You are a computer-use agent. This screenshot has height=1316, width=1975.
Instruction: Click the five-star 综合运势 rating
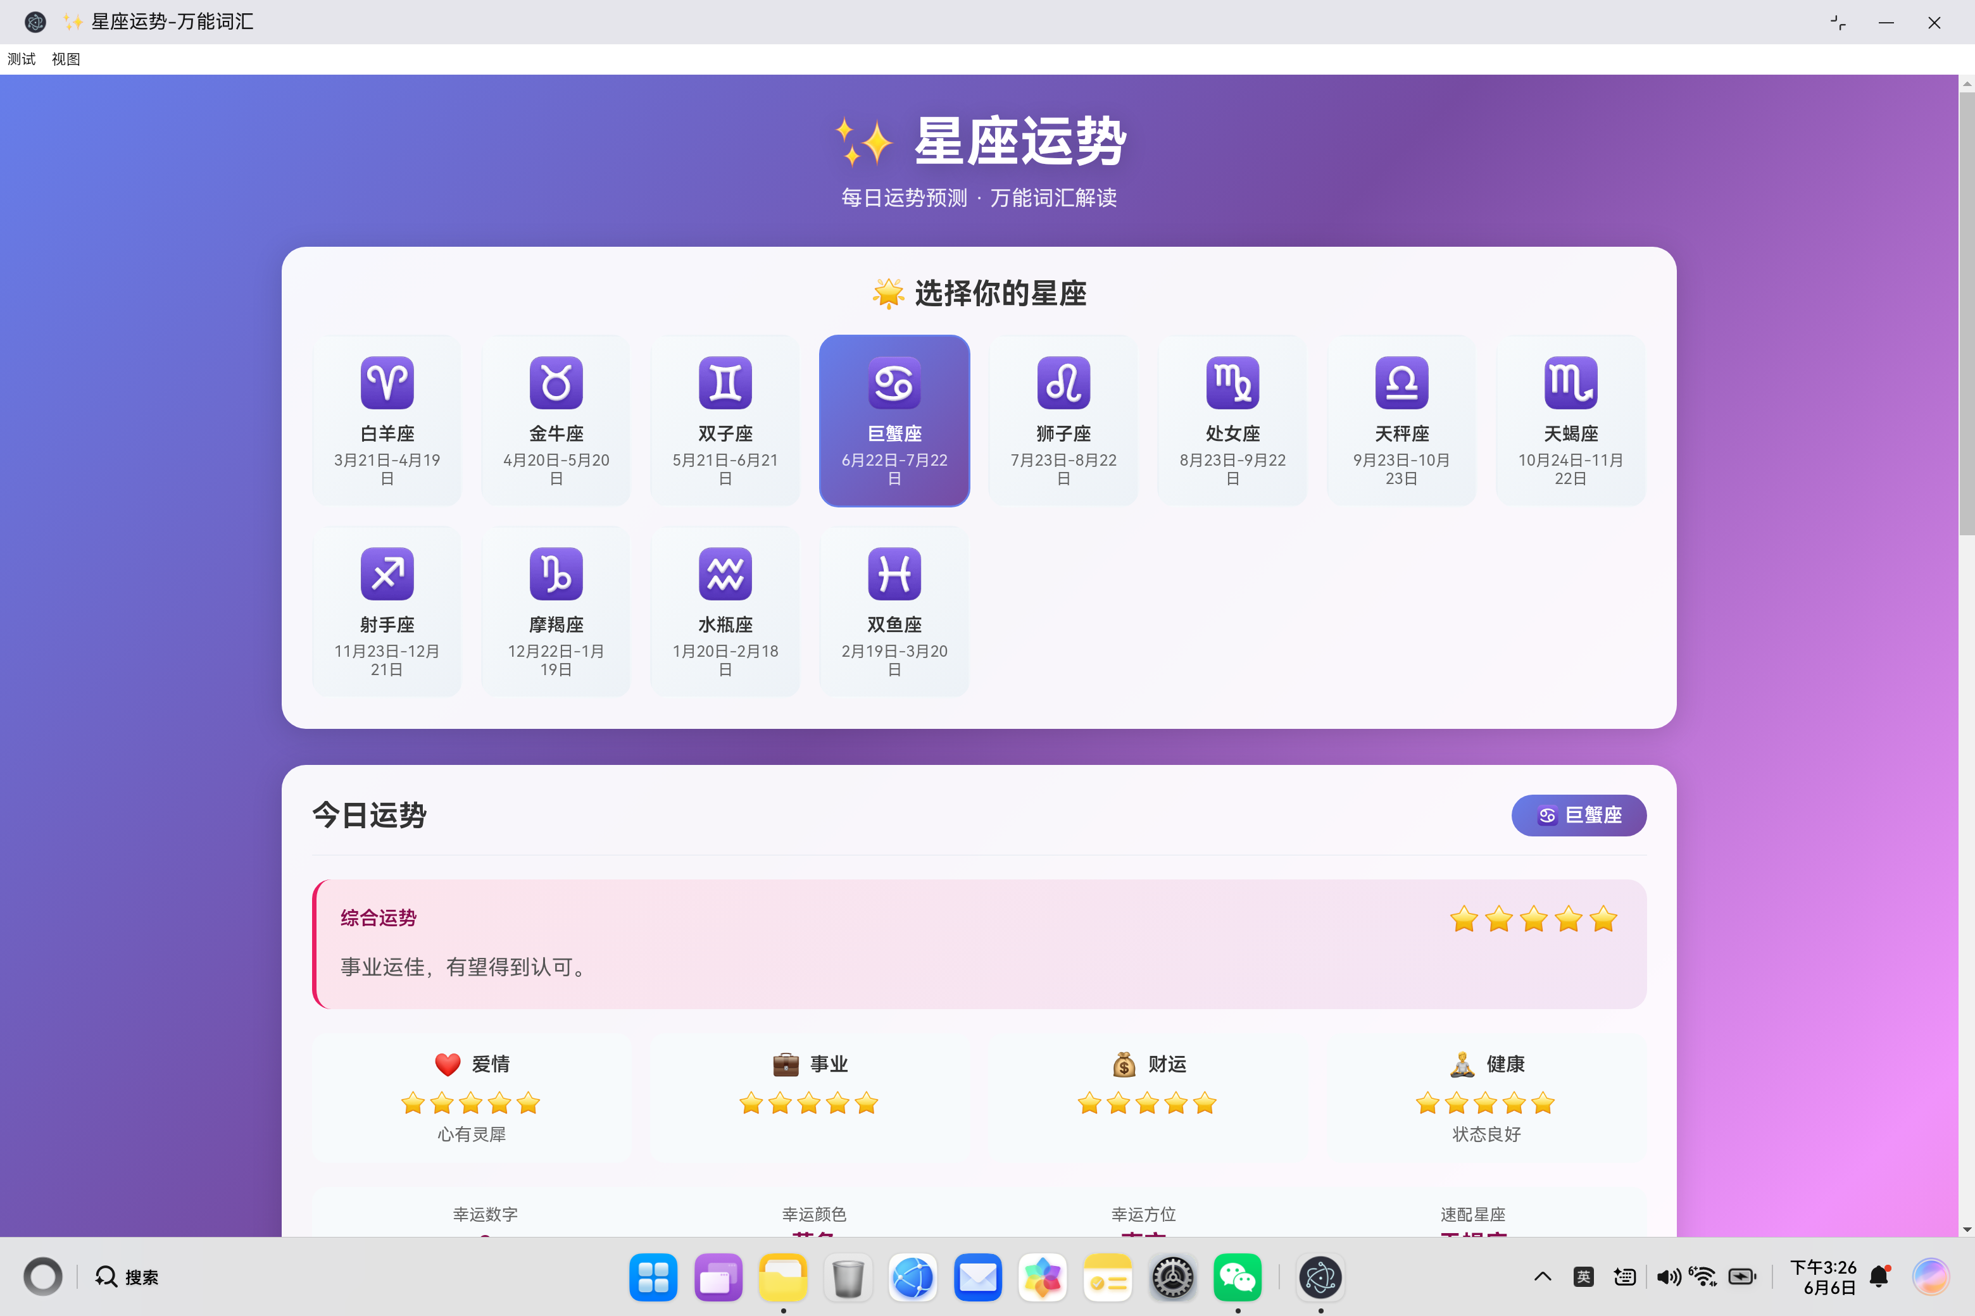(1533, 919)
